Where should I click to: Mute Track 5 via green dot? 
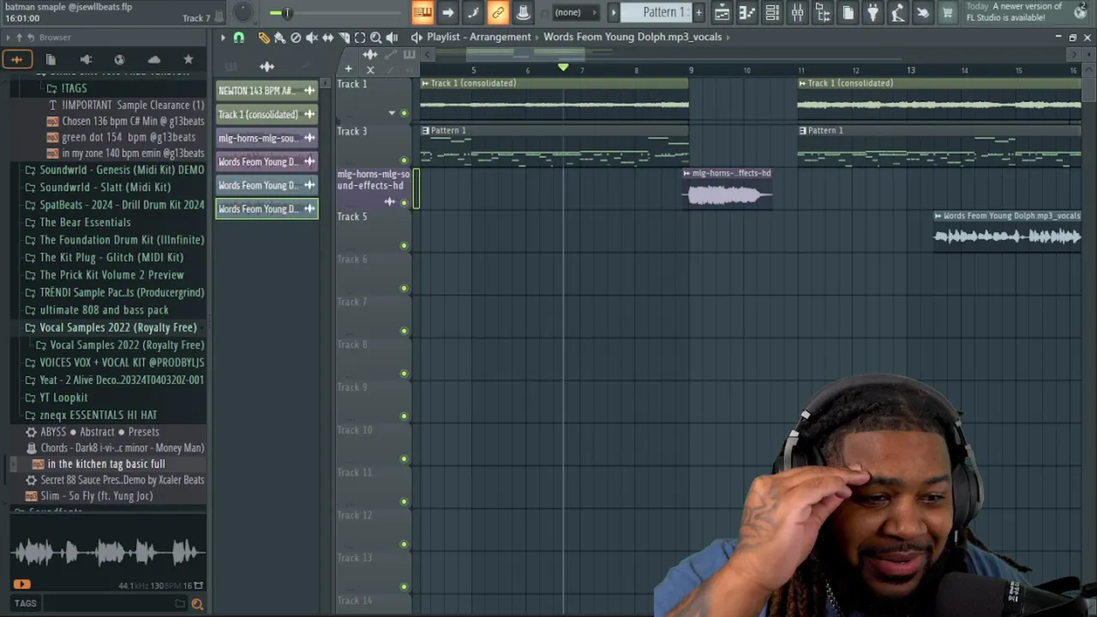[x=405, y=246]
